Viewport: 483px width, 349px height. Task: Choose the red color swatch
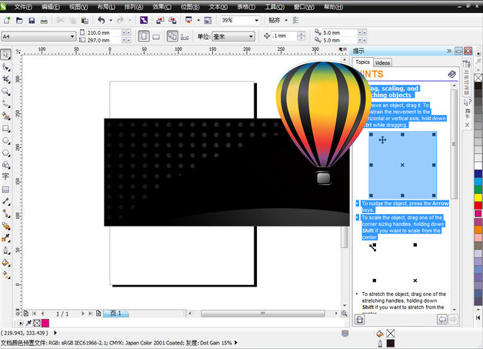click(478, 206)
